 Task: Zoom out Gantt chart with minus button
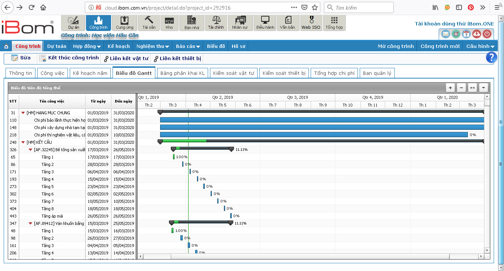pos(461,88)
